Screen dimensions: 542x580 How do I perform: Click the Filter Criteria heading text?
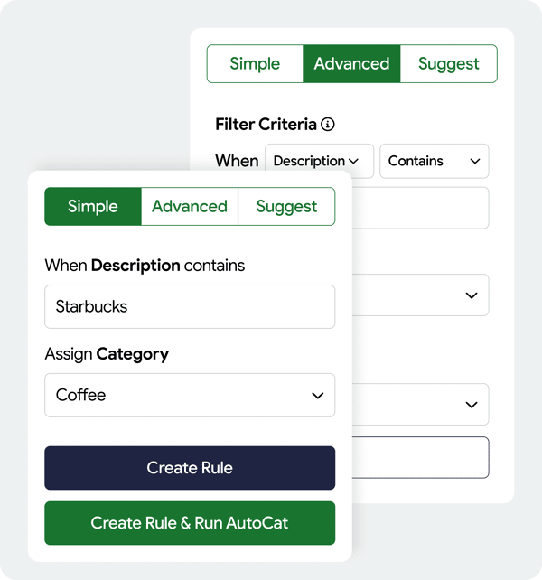click(266, 125)
